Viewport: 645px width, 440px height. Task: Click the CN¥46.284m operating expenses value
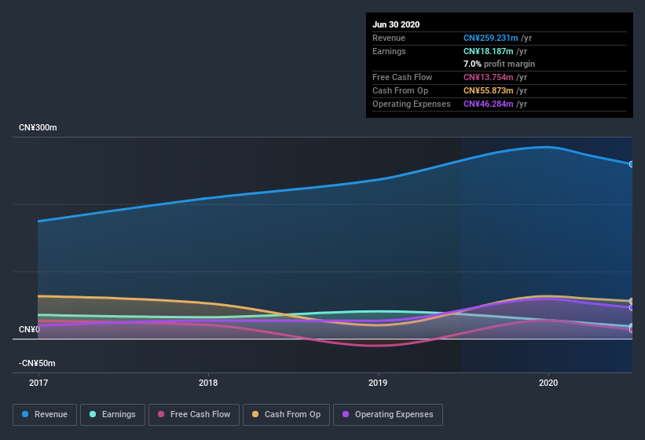click(489, 104)
